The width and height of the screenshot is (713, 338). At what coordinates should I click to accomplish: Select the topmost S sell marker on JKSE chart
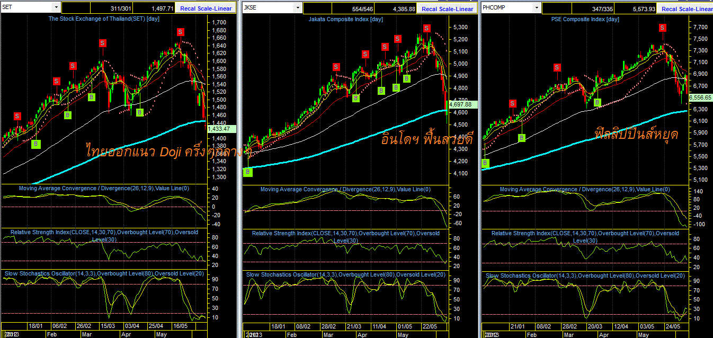[x=426, y=28]
